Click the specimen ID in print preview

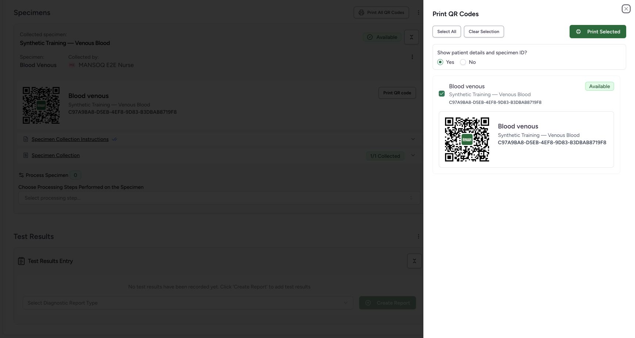pos(552,142)
